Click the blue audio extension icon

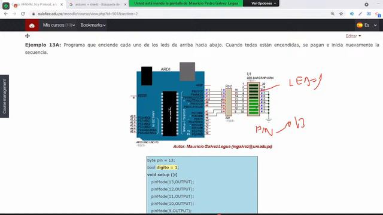(x=352, y=14)
